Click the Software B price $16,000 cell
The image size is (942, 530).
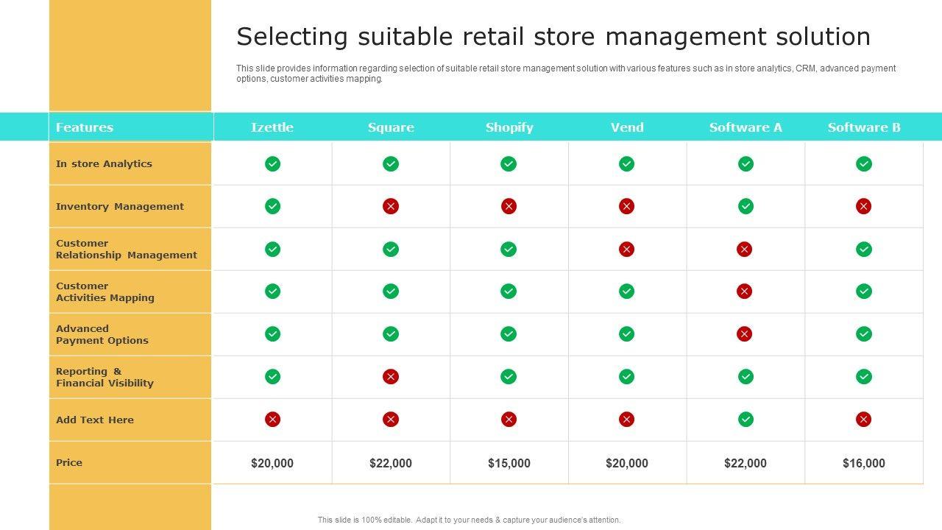tap(864, 463)
